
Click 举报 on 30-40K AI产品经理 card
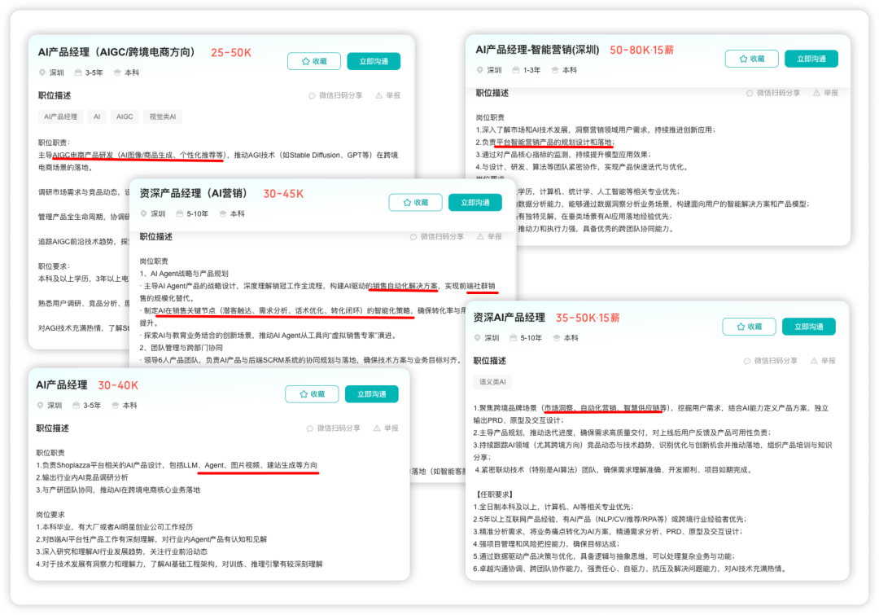tap(386, 428)
